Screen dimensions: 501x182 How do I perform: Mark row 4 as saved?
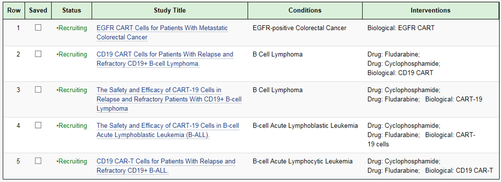point(38,125)
